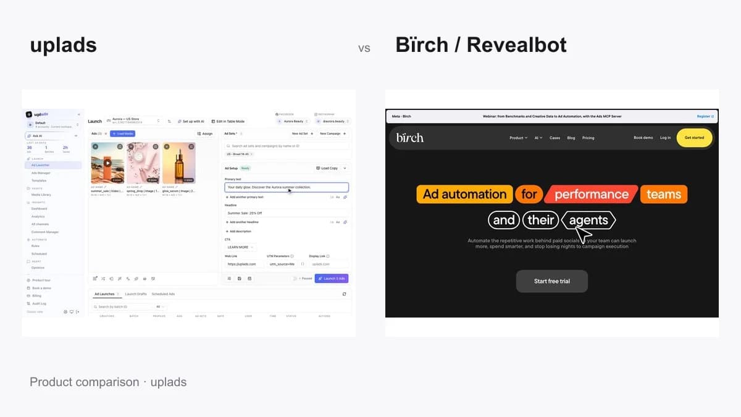This screenshot has width=741, height=417.
Task: Open Facebook page dropdown Aurora Beauty
Action: click(x=293, y=122)
